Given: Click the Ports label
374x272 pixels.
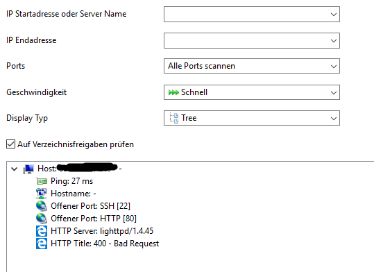Looking at the screenshot, I should 15,66.
